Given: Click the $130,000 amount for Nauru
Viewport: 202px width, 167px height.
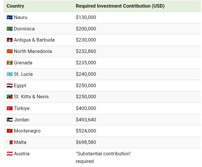Looking at the screenshot, I should coord(86,18).
